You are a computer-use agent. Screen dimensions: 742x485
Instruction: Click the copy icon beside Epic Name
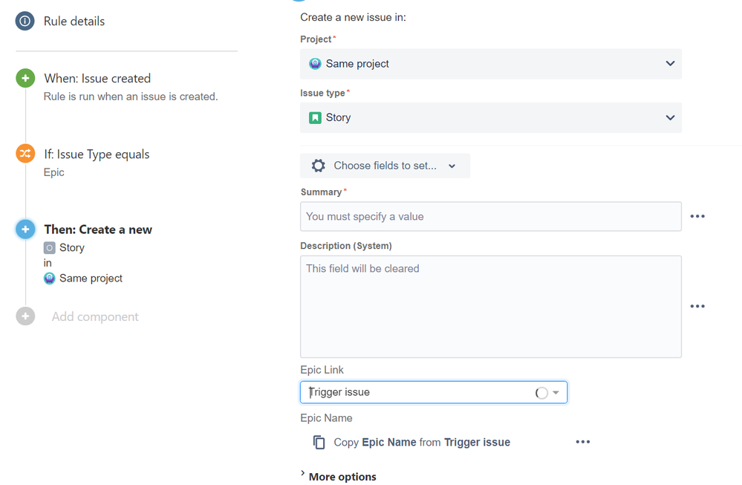(319, 443)
